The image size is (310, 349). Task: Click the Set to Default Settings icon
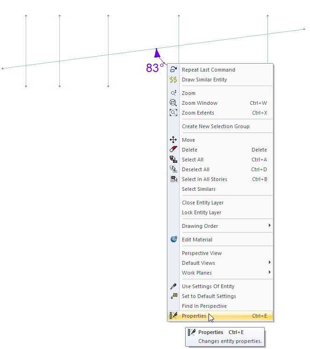pos(173,296)
